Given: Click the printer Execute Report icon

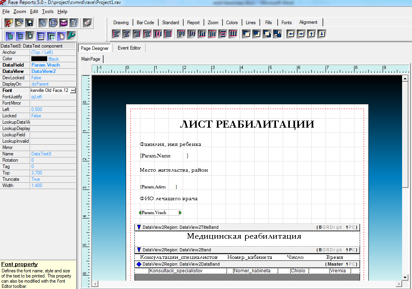Looking at the screenshot, I should pyautogui.click(x=88, y=23).
